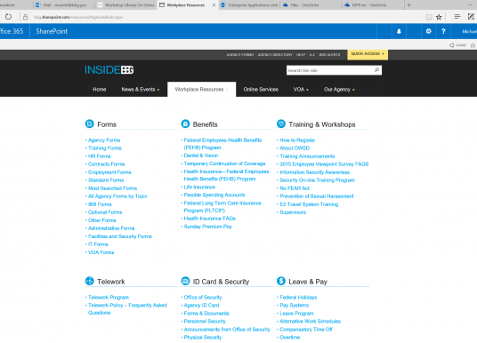Open the Dental & Vision link
This screenshot has height=343, width=477.
[x=201, y=156]
